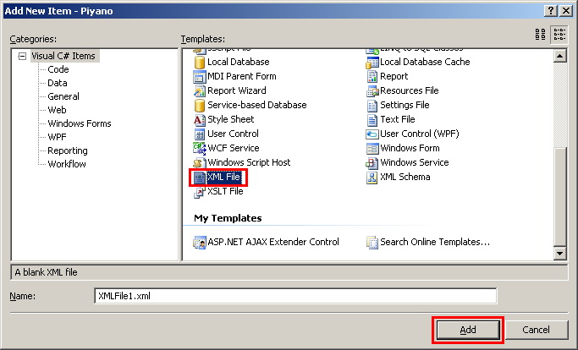
Task: Select the Report Wizard template icon
Action: click(x=200, y=91)
